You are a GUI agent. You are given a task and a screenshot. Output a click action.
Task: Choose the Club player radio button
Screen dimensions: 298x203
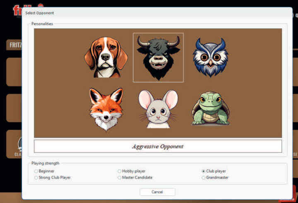[204, 171]
